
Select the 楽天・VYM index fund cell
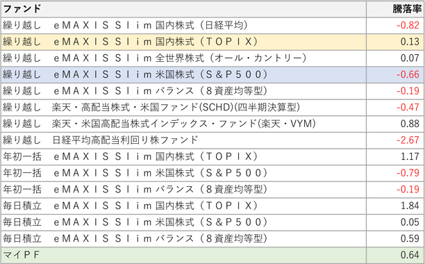coord(183,124)
